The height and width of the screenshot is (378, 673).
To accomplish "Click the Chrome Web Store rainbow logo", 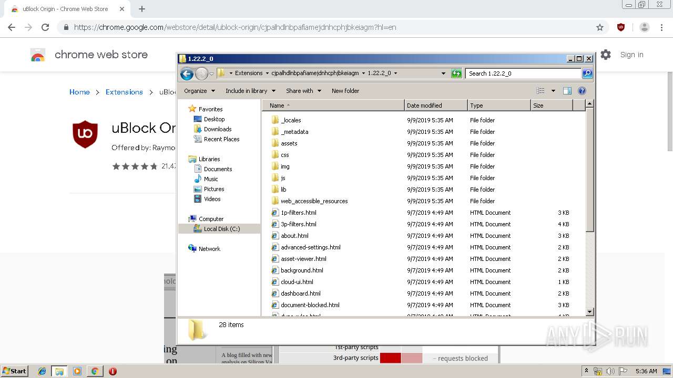I will point(38,55).
